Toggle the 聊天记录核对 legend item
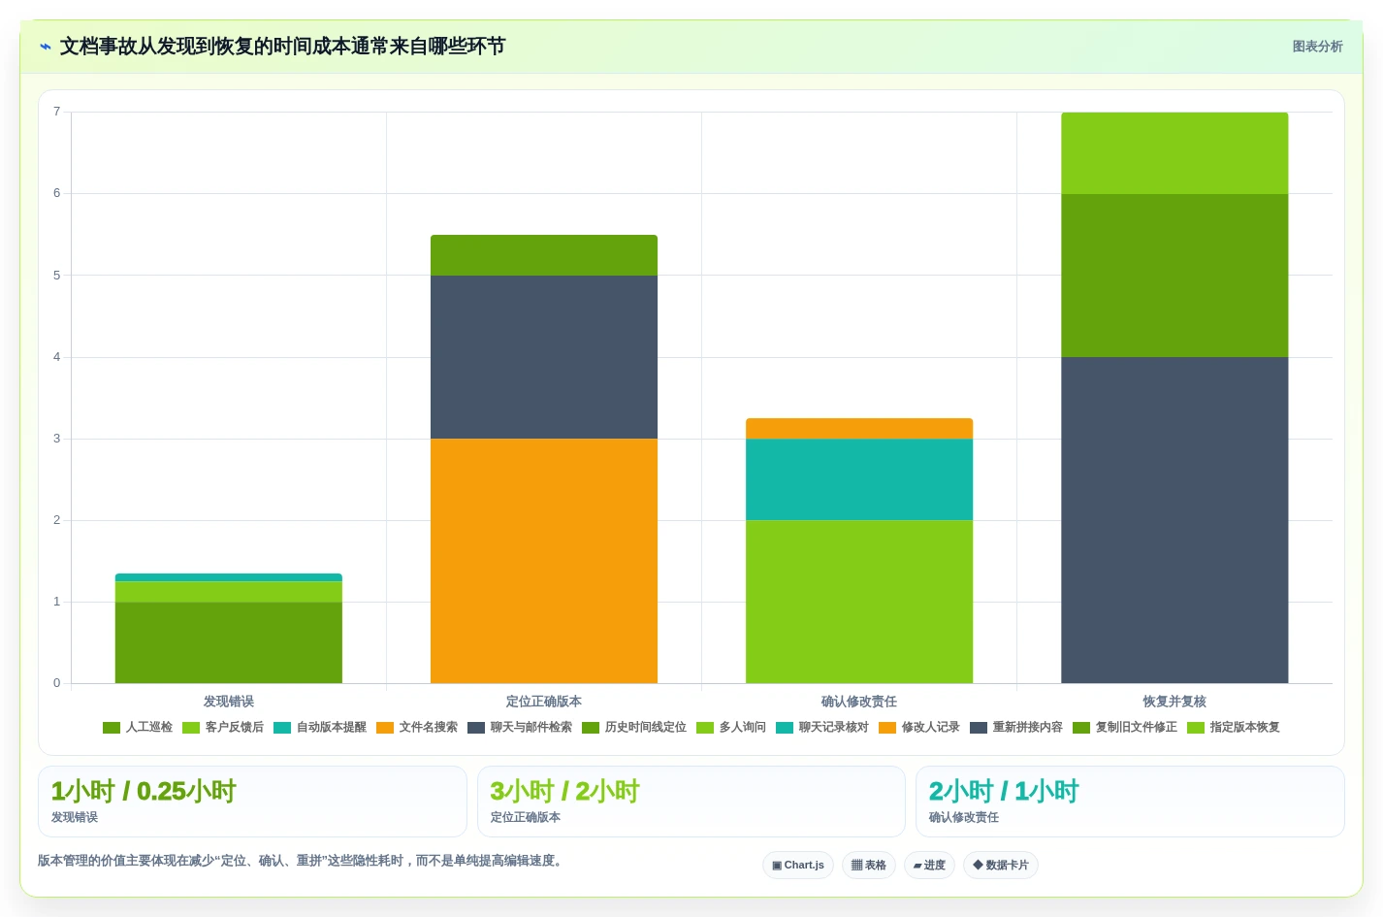The width and height of the screenshot is (1383, 917). pyautogui.click(x=822, y=727)
